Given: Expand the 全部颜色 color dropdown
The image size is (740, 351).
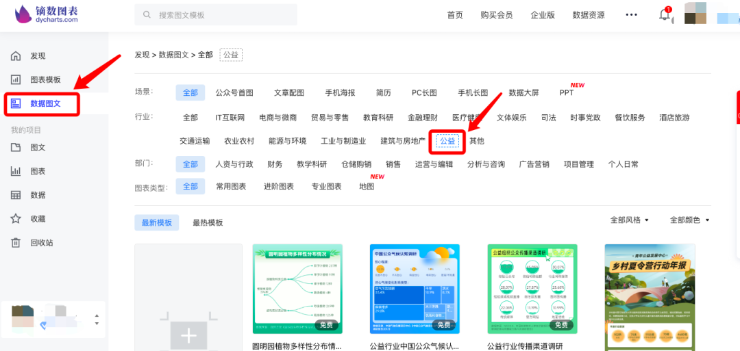Looking at the screenshot, I should coord(689,220).
